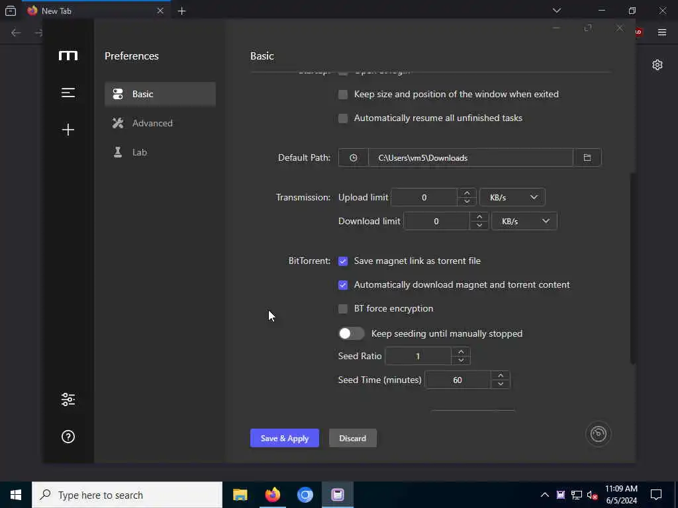Image resolution: width=678 pixels, height=508 pixels.
Task: Click the seed ratio input field
Action: click(418, 356)
